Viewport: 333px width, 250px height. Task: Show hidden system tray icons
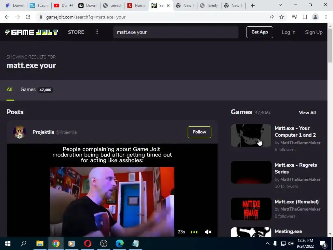[268, 243]
